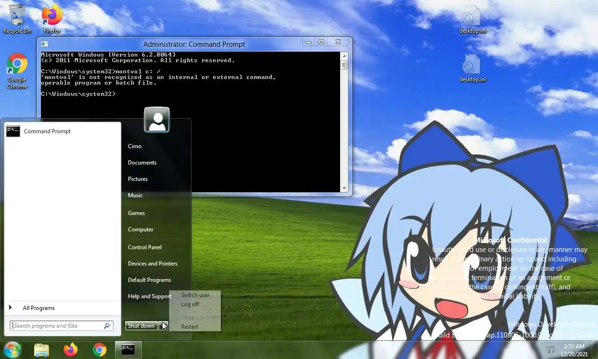Click the Shut down button
The width and height of the screenshot is (598, 359).
[141, 326]
